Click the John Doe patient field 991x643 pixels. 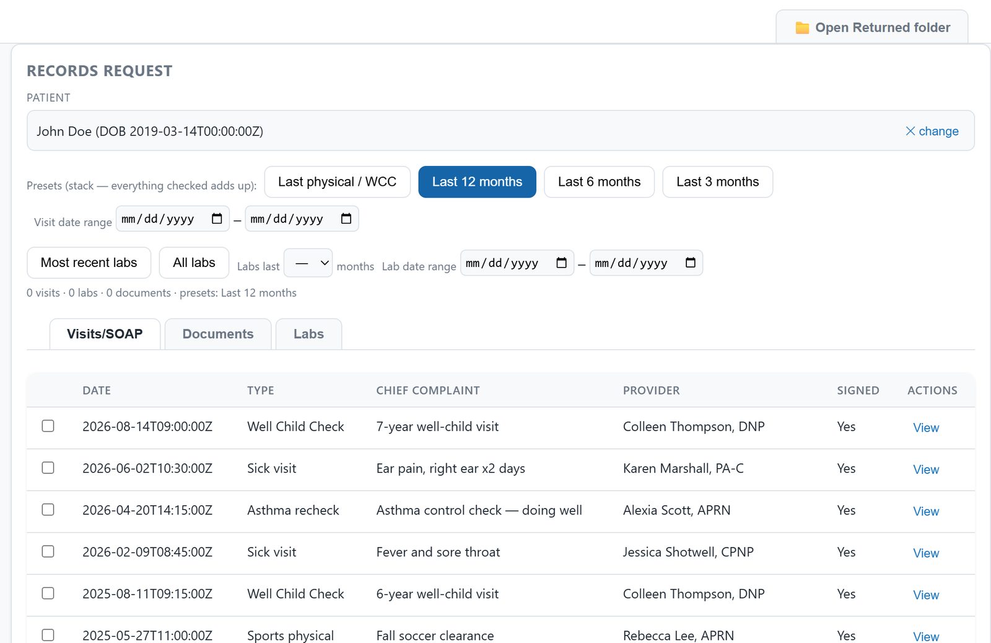(500, 131)
